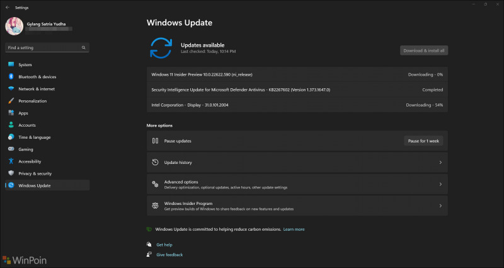Open Accounts settings page
This screenshot has height=268, width=504.
[x=47, y=125]
